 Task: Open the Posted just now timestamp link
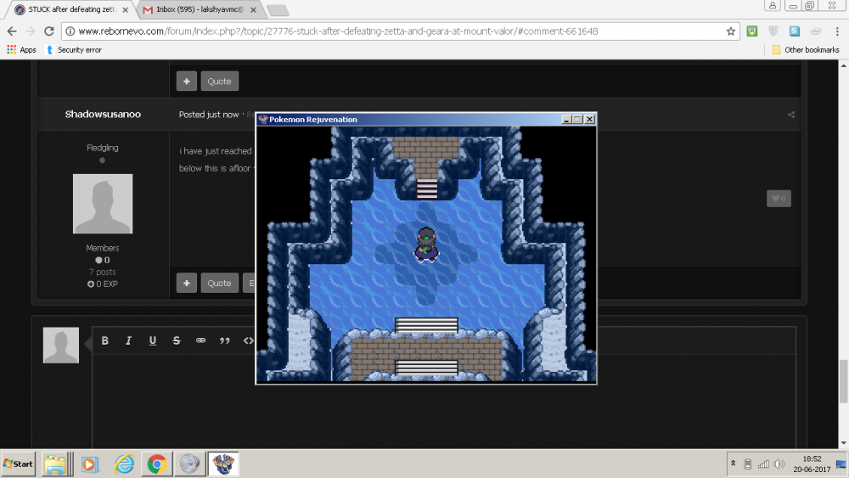coord(209,115)
